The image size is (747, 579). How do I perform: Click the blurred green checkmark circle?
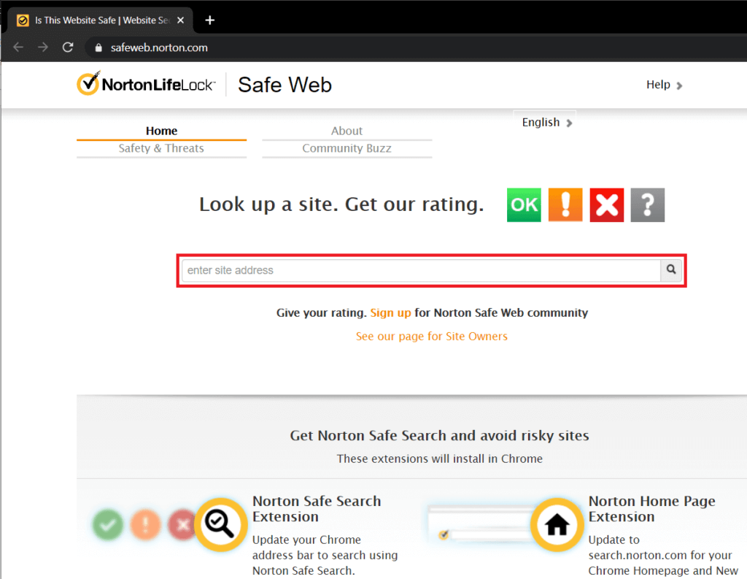click(108, 525)
